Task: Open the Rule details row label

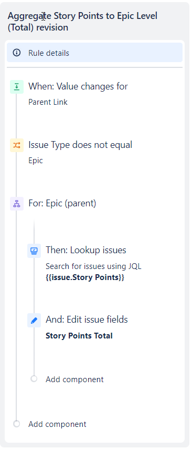Action: (x=48, y=53)
